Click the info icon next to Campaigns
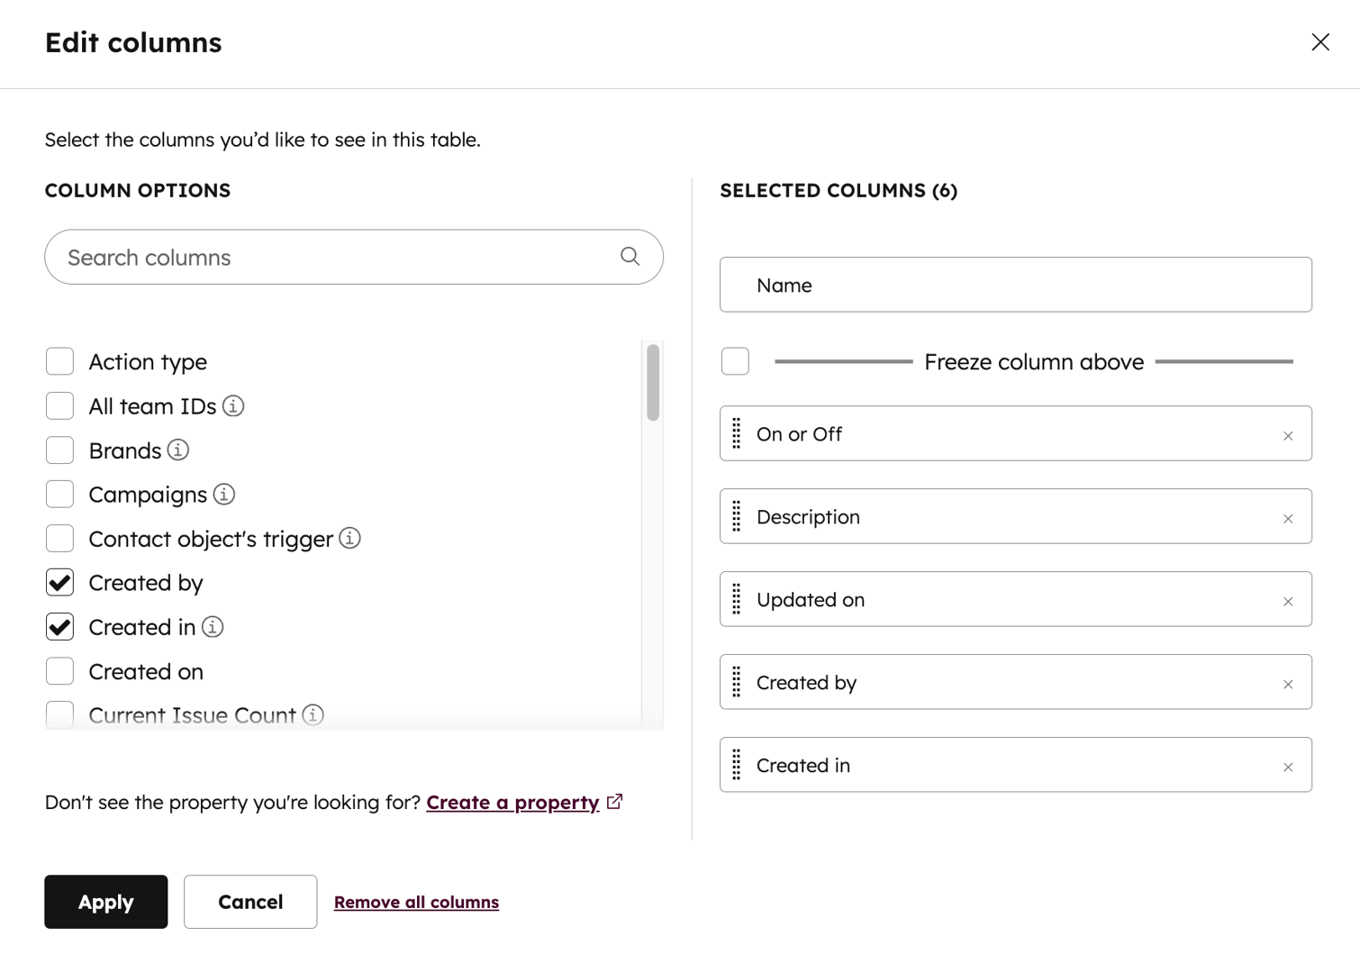This screenshot has width=1360, height=954. click(224, 494)
